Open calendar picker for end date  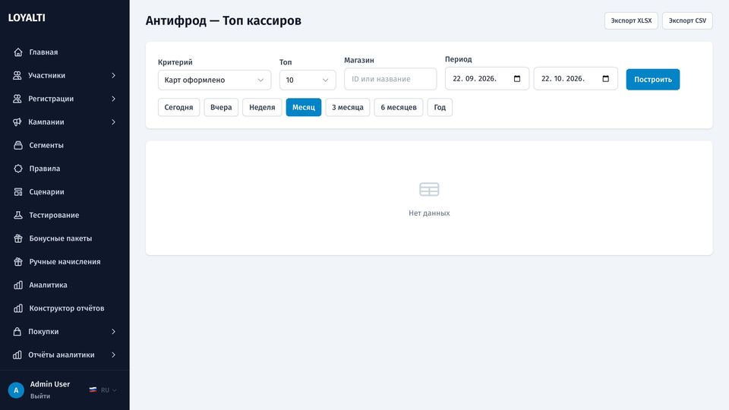[x=605, y=78]
